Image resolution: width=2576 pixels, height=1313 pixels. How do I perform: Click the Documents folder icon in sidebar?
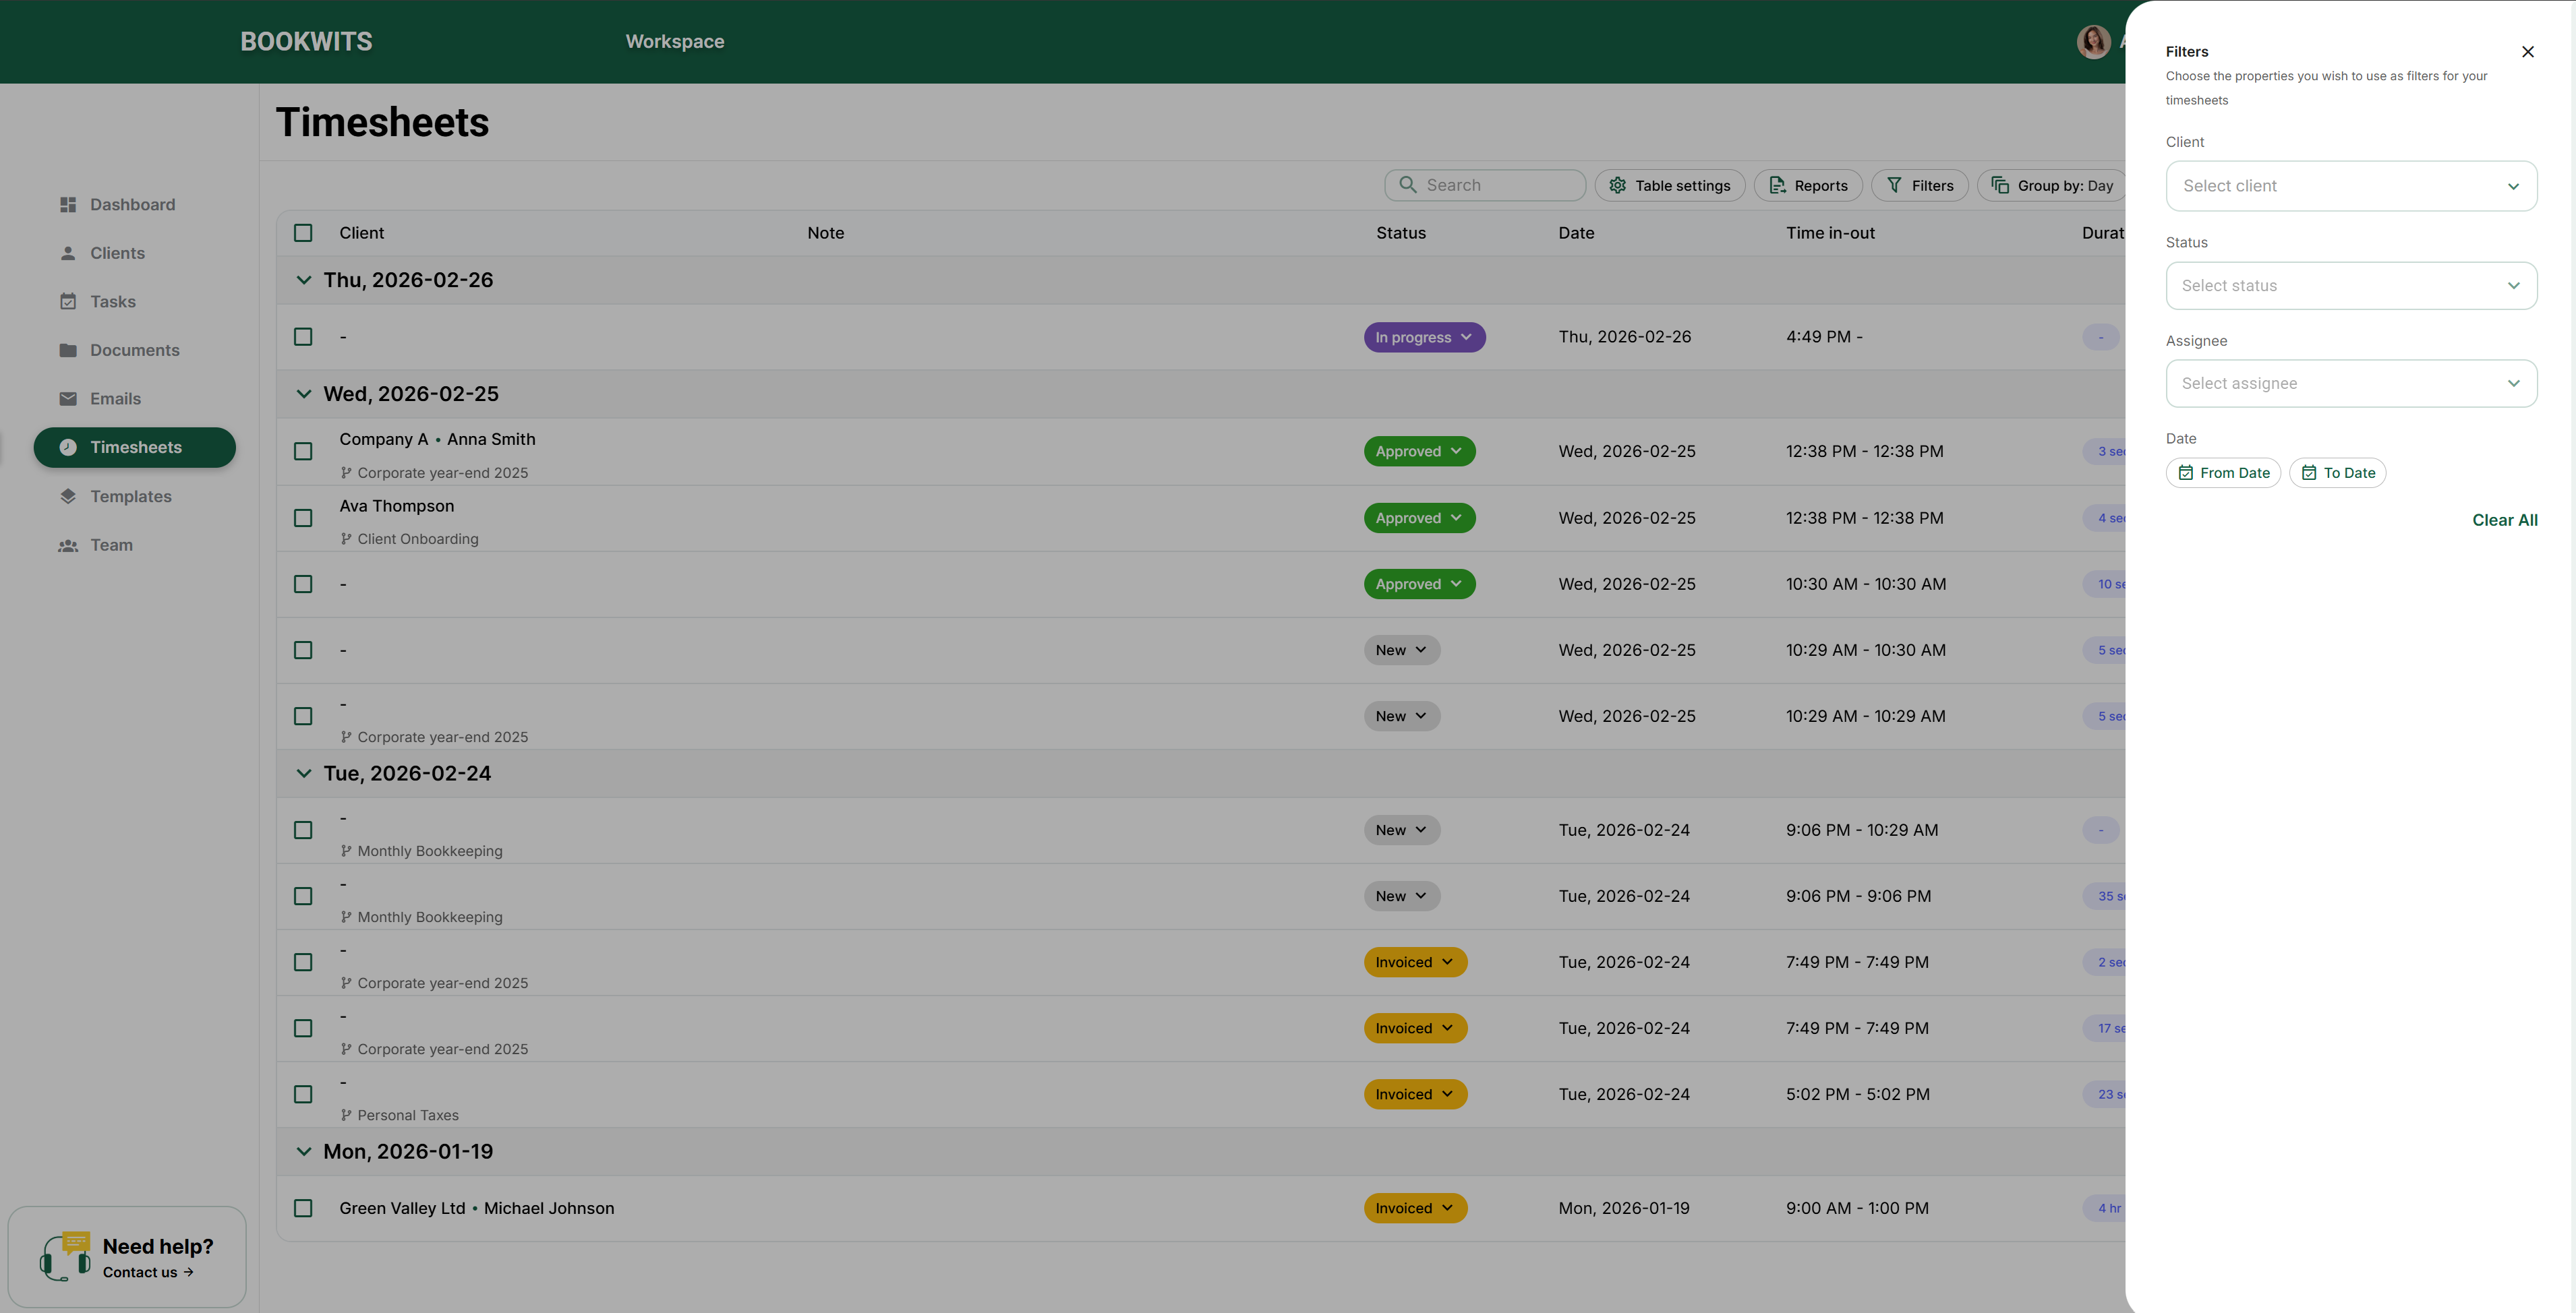tap(68, 350)
